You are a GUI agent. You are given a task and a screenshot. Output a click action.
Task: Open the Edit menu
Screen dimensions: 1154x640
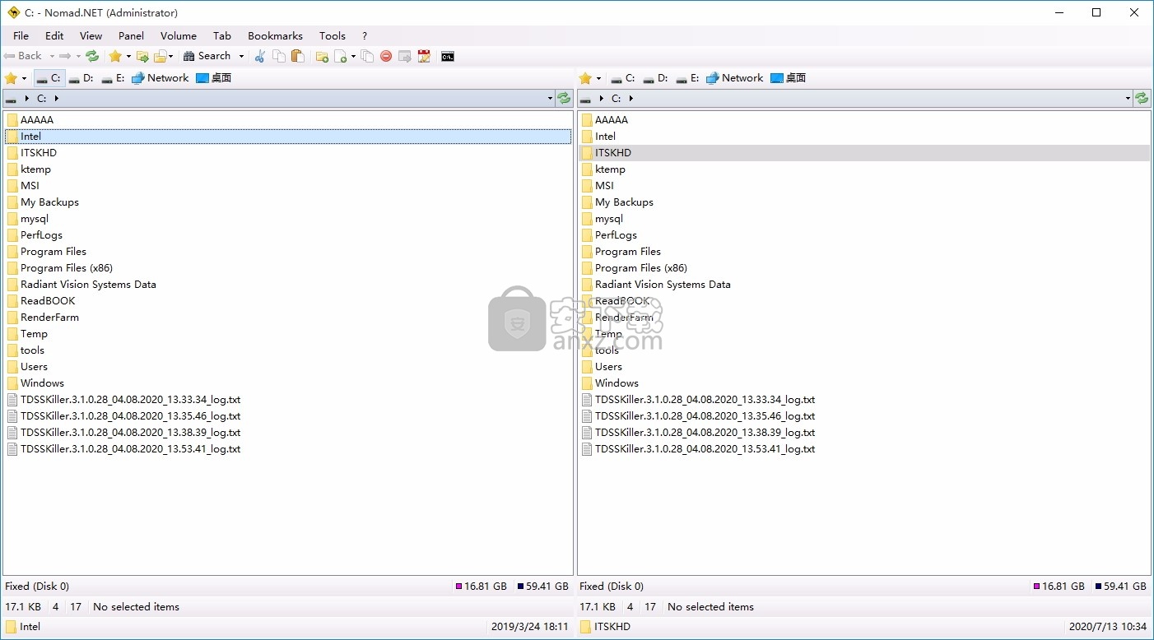click(54, 35)
